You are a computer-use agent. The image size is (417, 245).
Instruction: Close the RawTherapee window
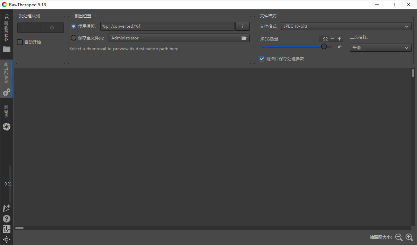[x=409, y=4]
